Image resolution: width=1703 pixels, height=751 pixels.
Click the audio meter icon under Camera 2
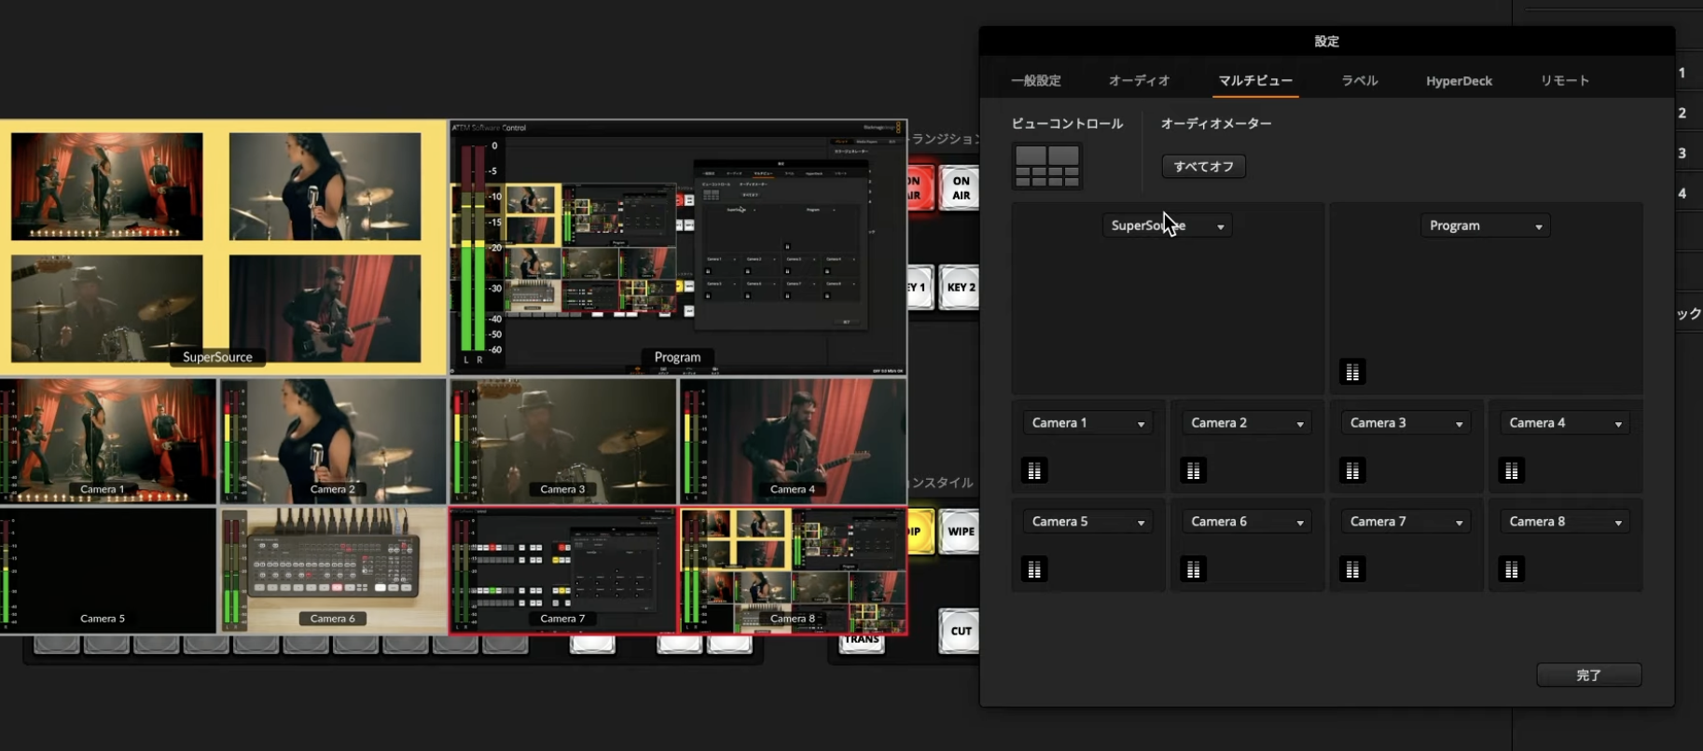pyautogui.click(x=1193, y=471)
